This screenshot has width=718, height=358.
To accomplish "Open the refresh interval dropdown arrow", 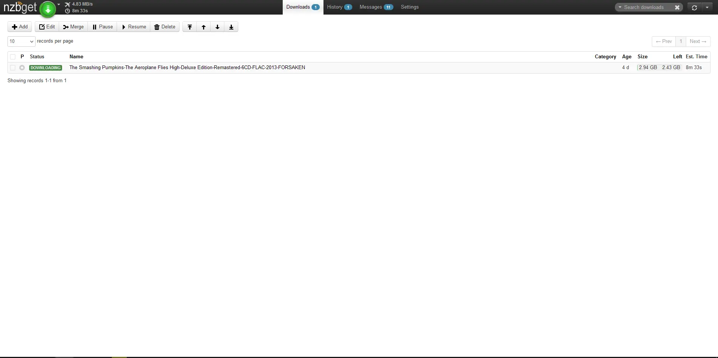I will click(707, 7).
